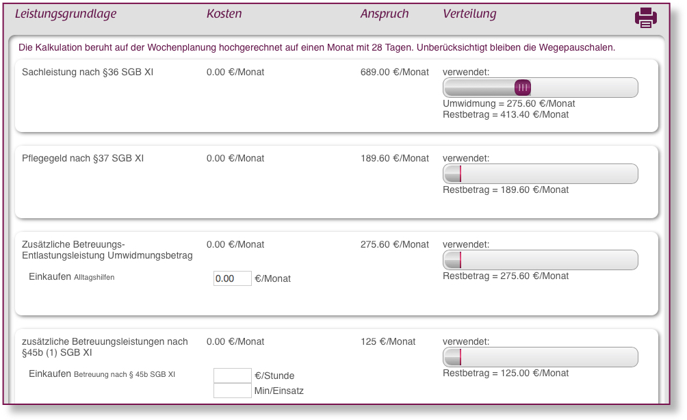Click 'Restbetrag = 275.60 €/Monat' text

(x=506, y=276)
